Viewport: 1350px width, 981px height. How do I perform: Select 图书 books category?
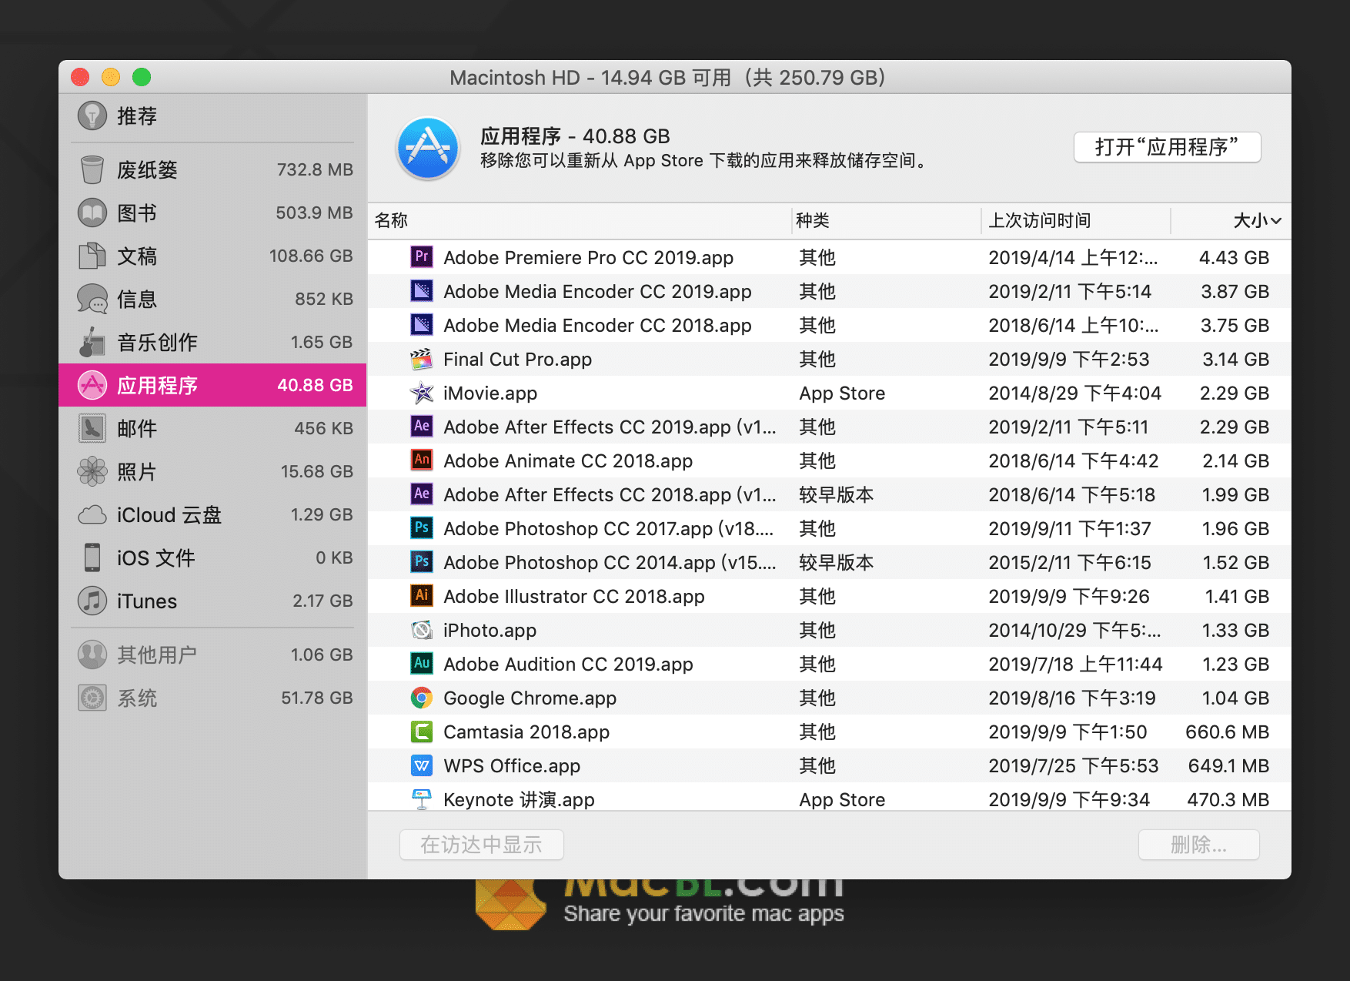[212, 213]
